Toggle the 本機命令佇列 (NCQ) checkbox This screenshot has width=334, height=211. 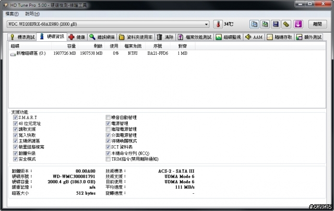[108, 153]
